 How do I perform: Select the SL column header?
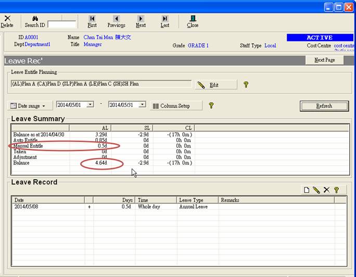[132, 128]
